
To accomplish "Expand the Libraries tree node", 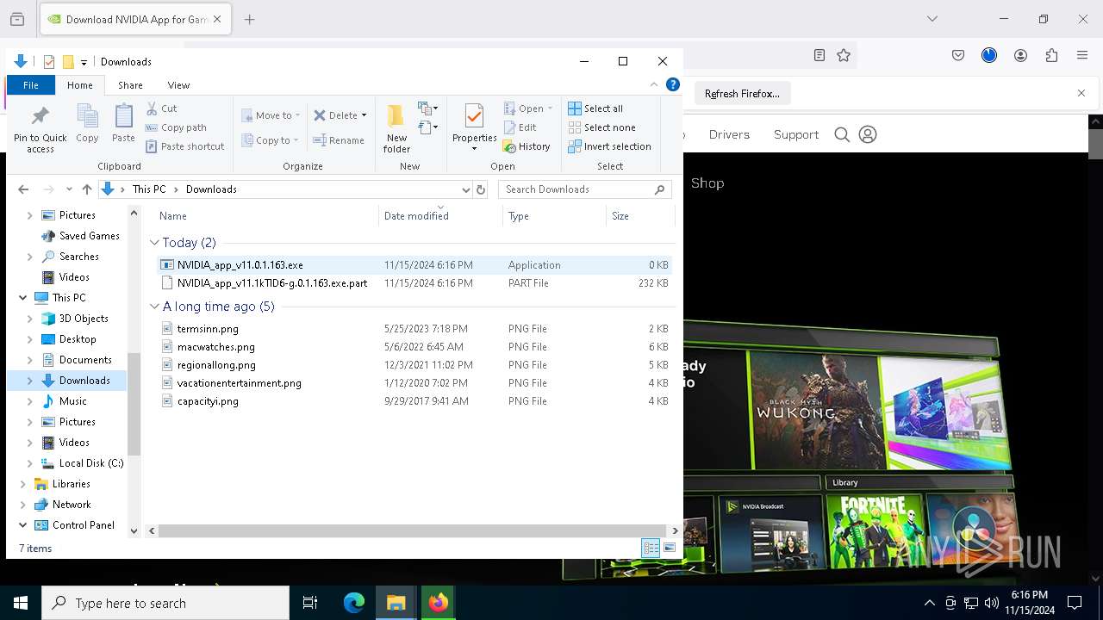I will pos(22,484).
